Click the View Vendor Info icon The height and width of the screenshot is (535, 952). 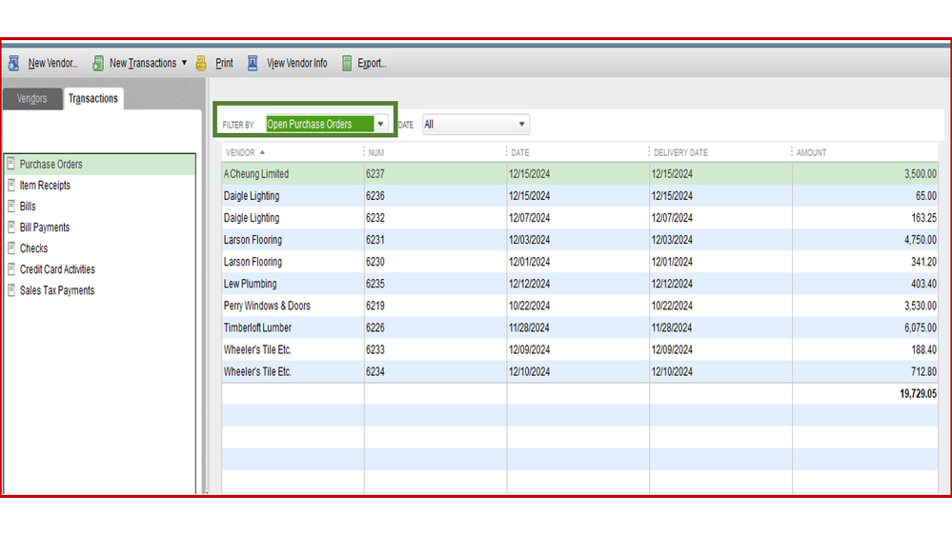pyautogui.click(x=253, y=64)
